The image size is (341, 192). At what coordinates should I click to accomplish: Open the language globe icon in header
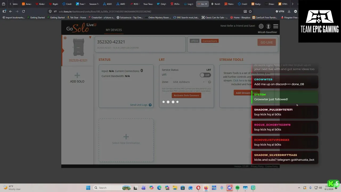[261, 26]
